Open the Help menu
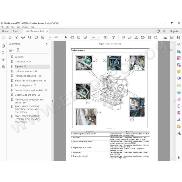The width and height of the screenshot is (182, 182). (x=32, y=27)
